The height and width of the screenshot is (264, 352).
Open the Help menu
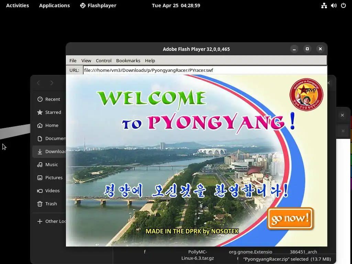pyautogui.click(x=150, y=60)
